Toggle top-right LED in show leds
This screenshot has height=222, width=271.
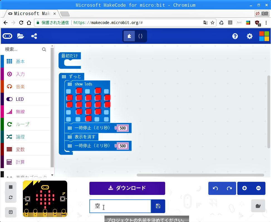pos(106,91)
